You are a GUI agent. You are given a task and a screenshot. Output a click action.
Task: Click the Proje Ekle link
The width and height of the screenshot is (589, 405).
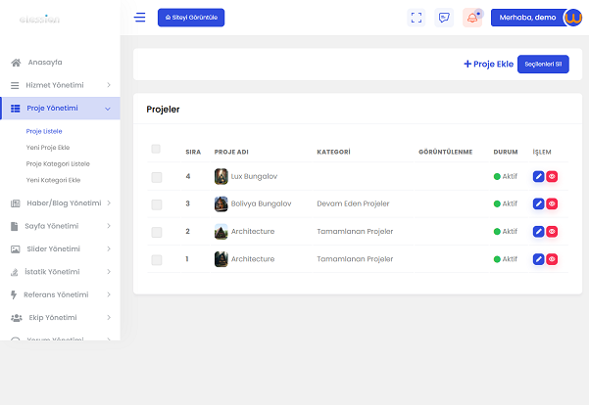488,65
